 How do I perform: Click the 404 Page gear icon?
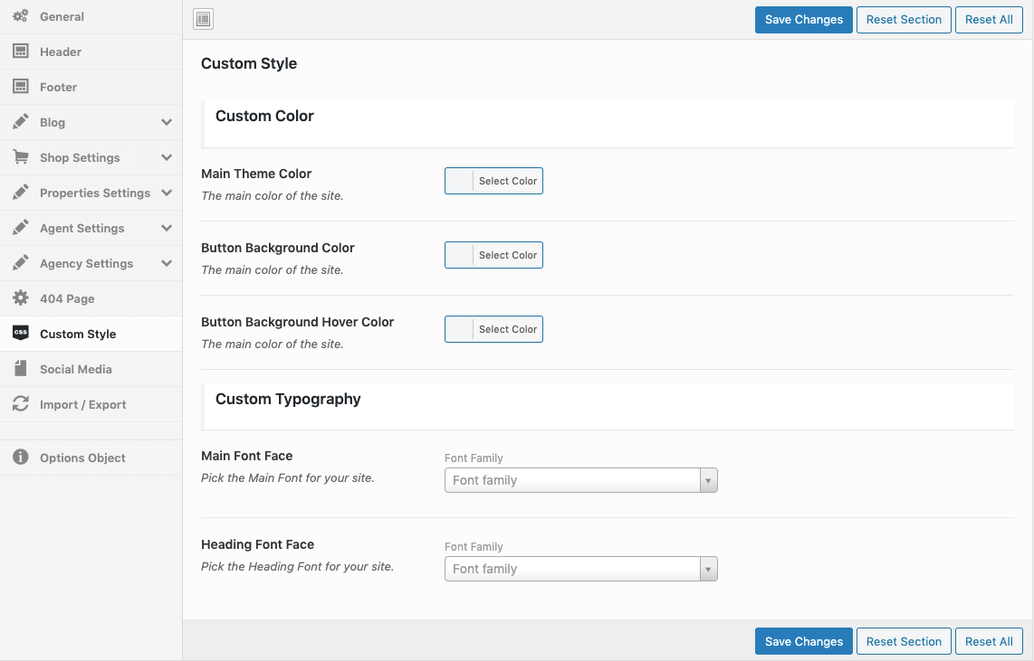[x=20, y=298]
